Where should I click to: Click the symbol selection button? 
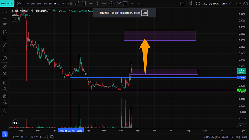7,3
